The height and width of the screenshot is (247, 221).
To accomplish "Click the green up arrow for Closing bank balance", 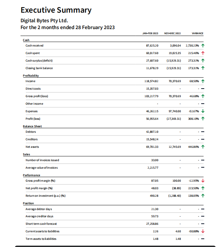I will click(203, 68).
